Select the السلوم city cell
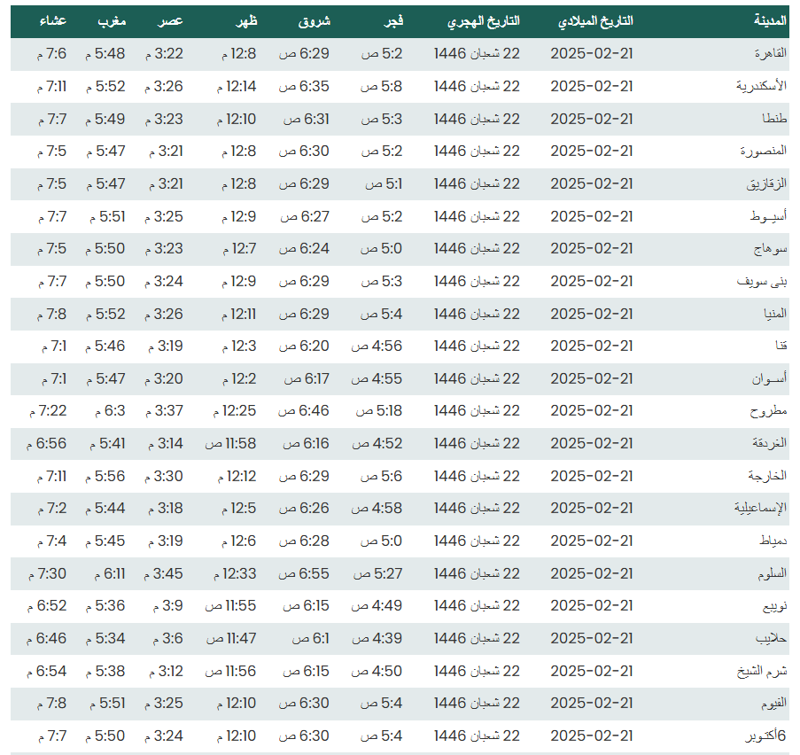 click(772, 573)
